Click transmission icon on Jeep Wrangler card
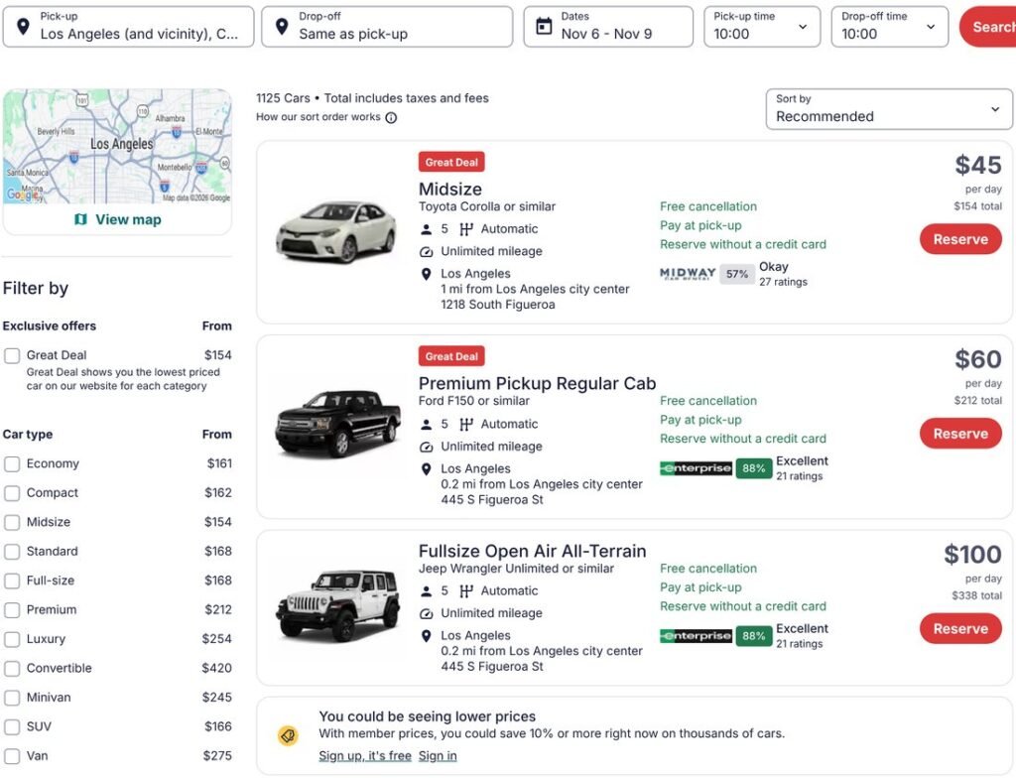 tap(466, 591)
